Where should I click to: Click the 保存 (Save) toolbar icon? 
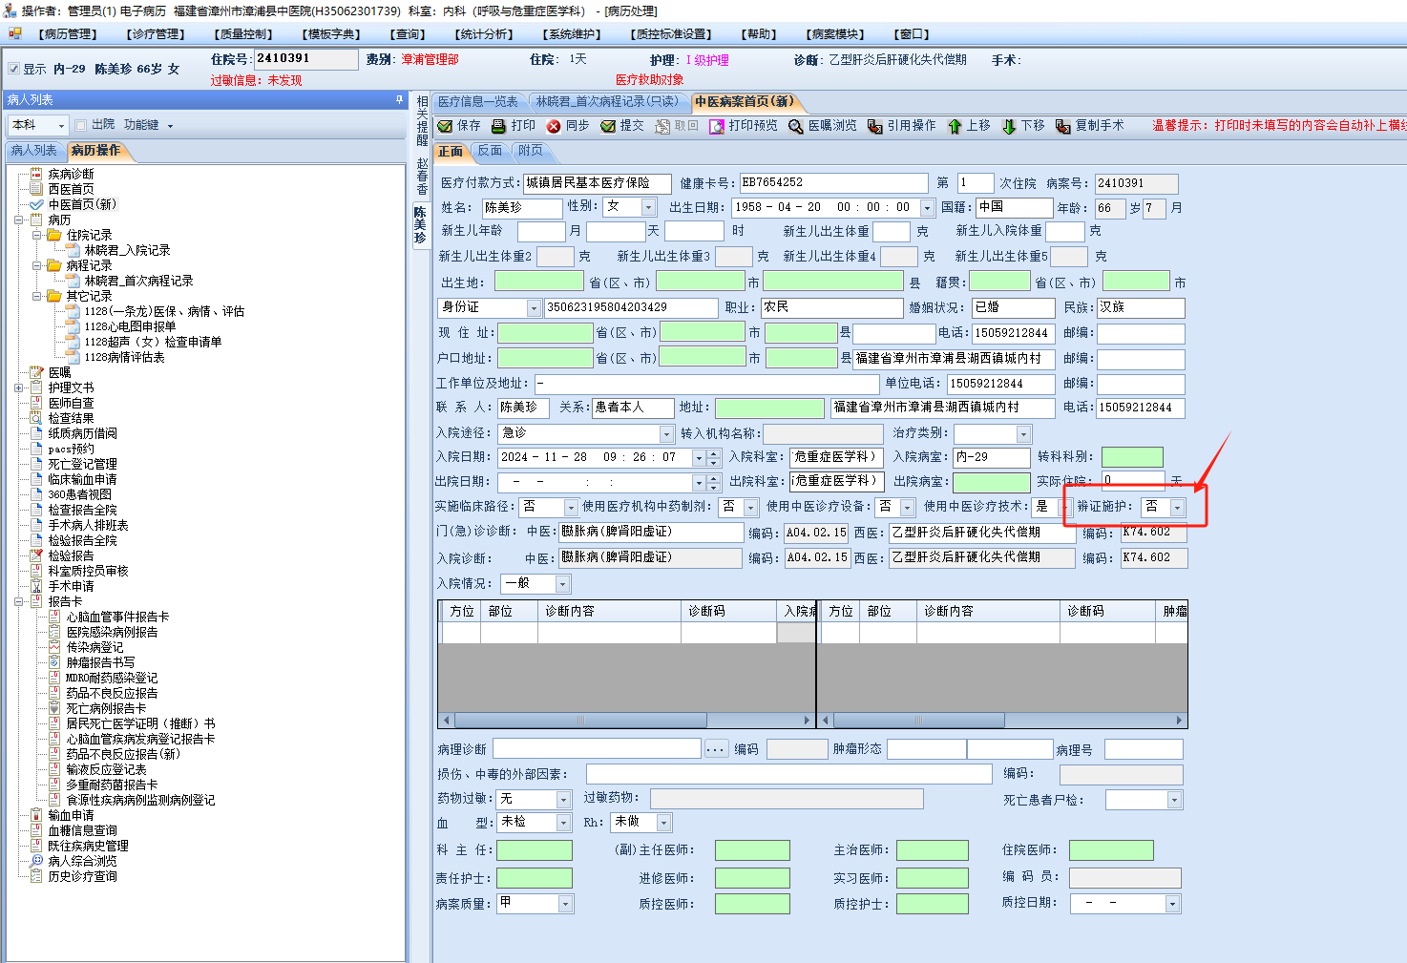[446, 126]
